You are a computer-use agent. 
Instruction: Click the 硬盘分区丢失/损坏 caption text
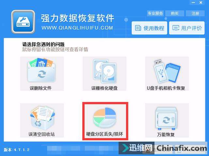tap(104, 134)
